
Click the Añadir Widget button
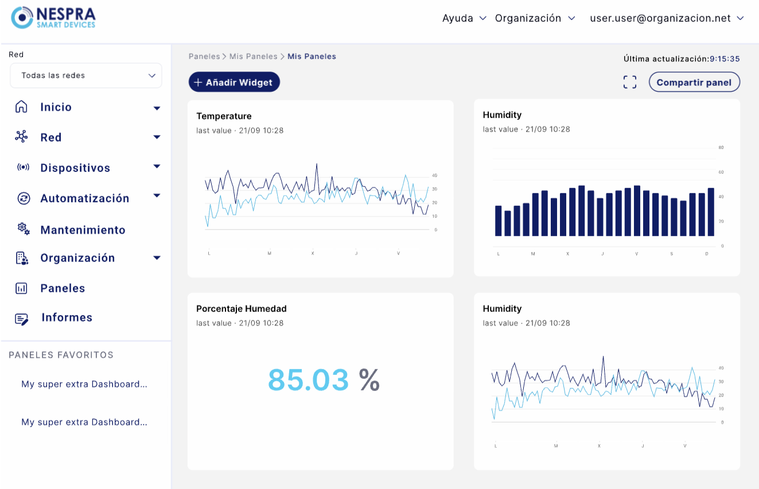[x=234, y=82]
